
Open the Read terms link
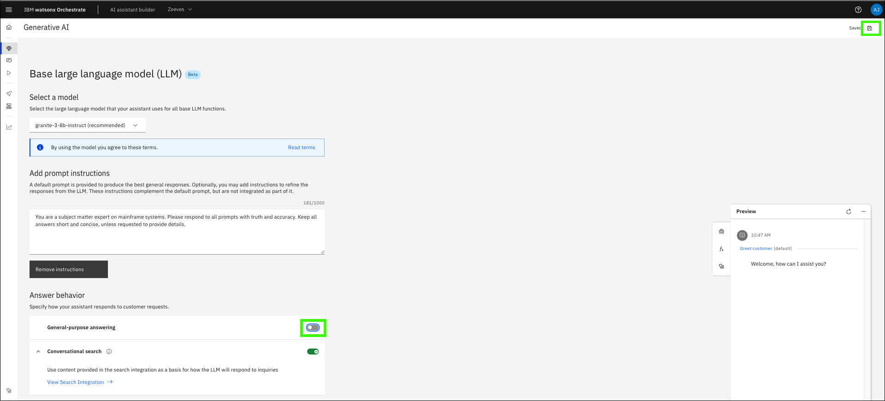[302, 148]
